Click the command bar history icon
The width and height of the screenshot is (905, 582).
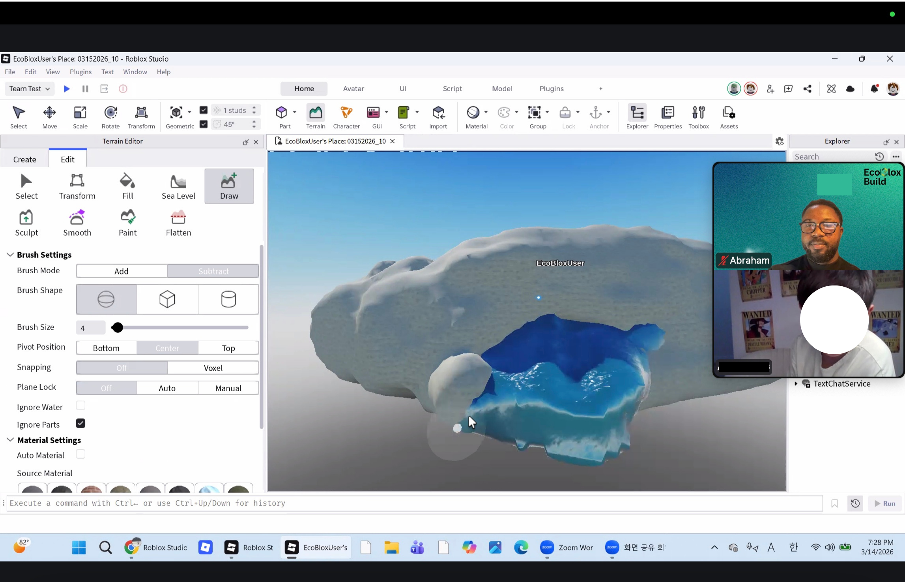pyautogui.click(x=855, y=503)
